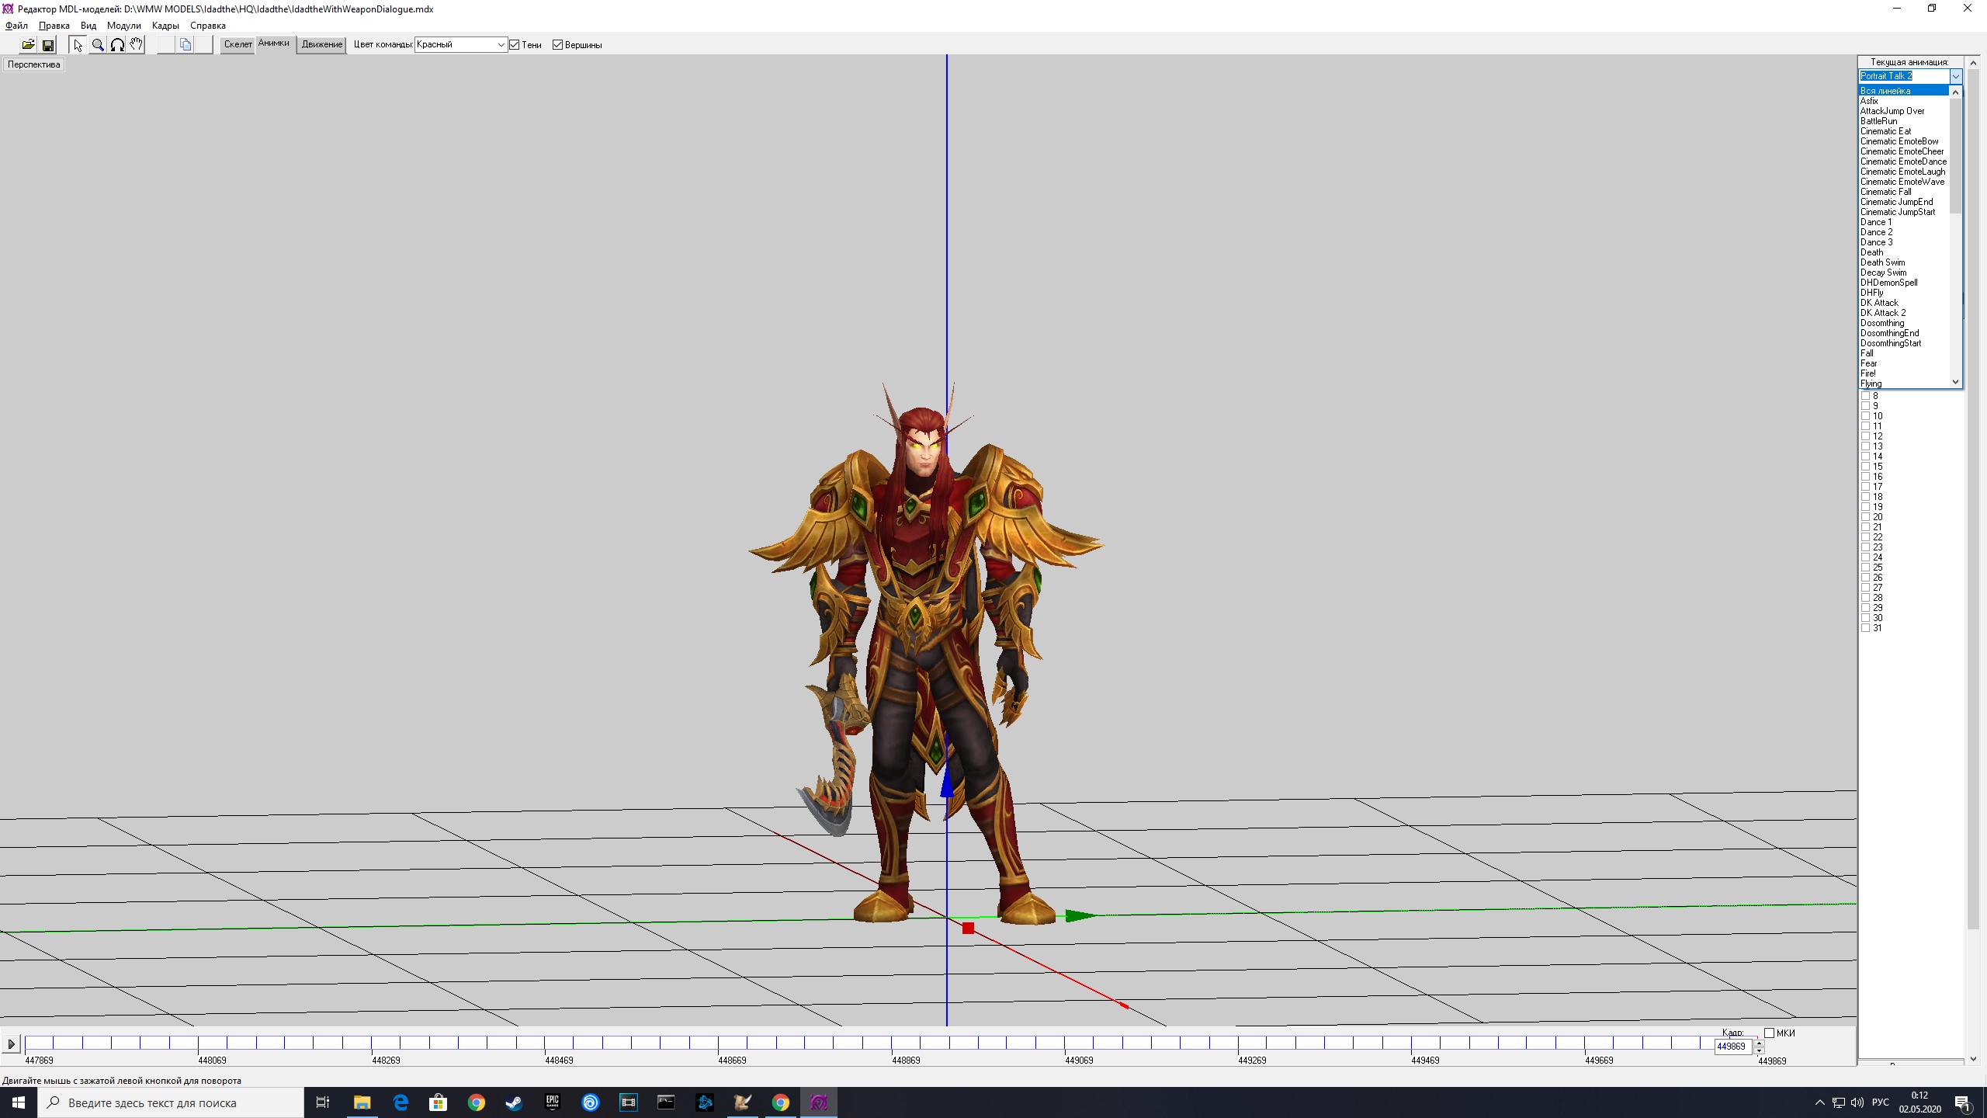Click the save floppy disk icon
Image resolution: width=1987 pixels, height=1118 pixels.
pyautogui.click(x=48, y=45)
